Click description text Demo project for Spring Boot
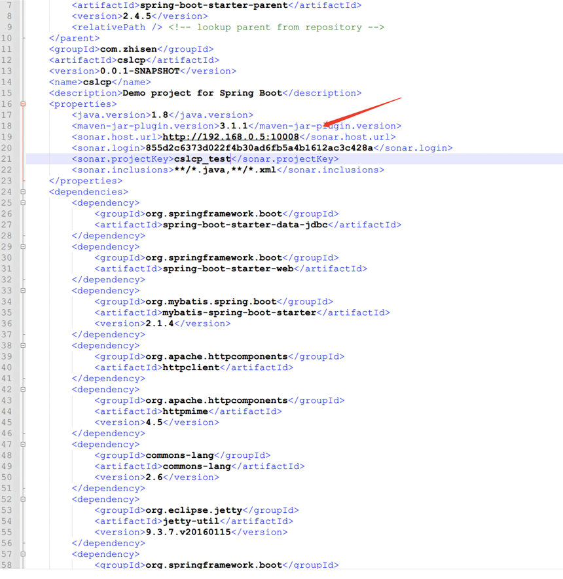 [x=202, y=93]
